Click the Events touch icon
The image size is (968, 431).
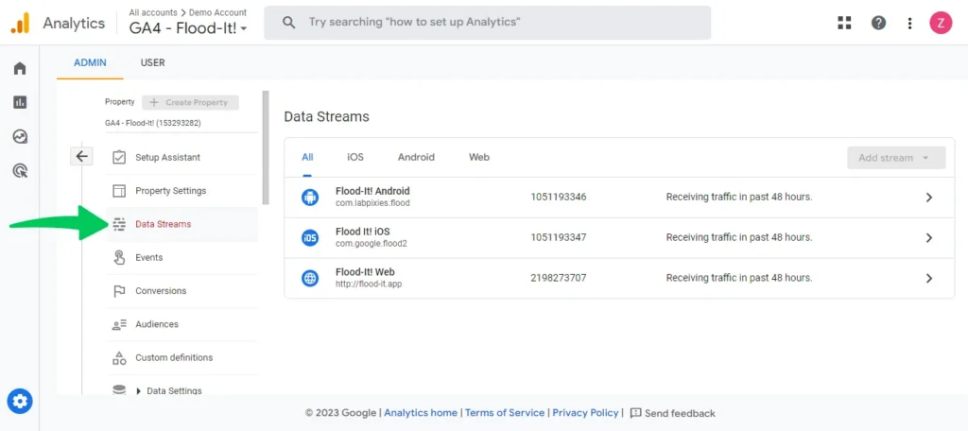click(119, 257)
